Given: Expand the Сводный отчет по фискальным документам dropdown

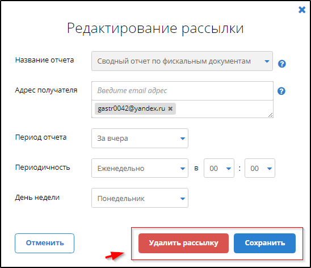Looking at the screenshot, I should [x=182, y=61].
